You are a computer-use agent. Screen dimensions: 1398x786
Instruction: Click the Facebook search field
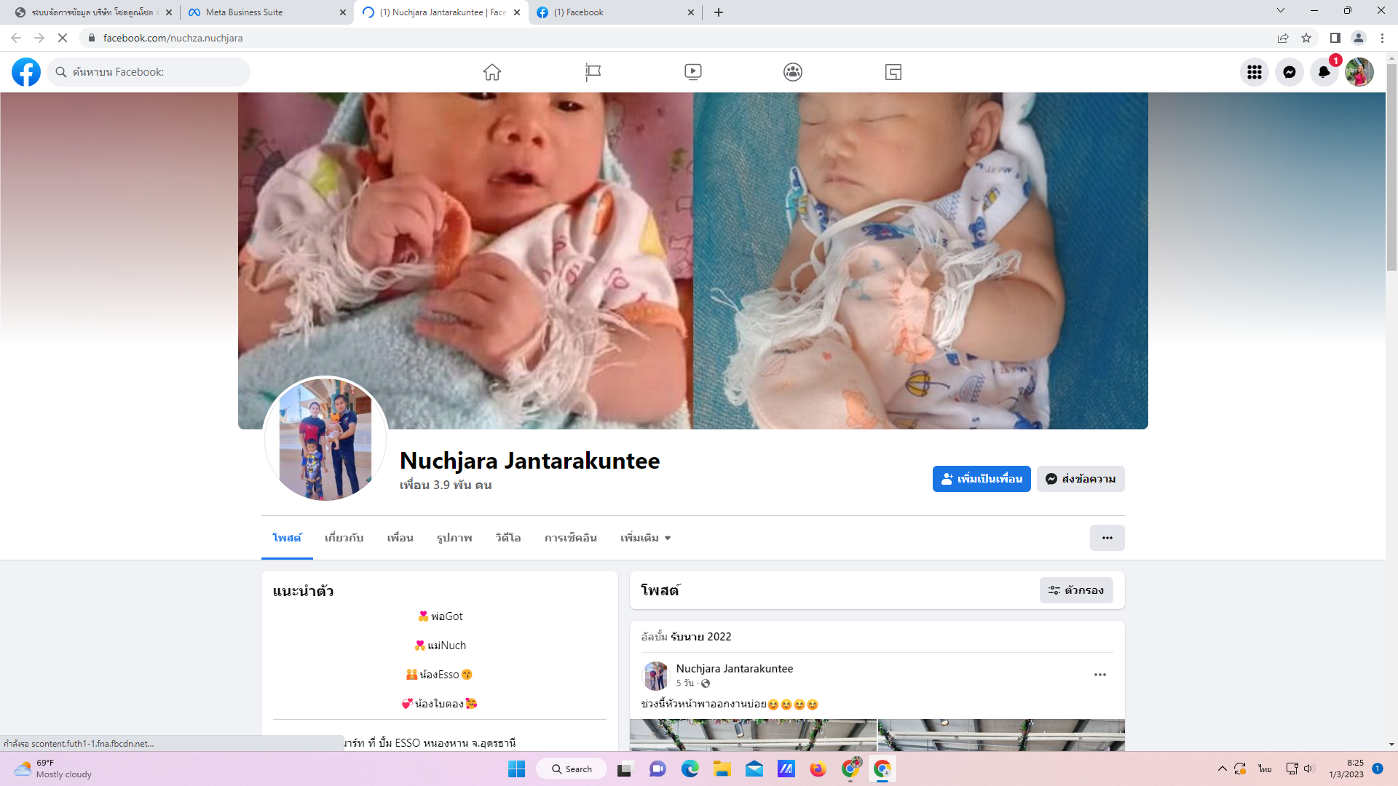coord(157,72)
